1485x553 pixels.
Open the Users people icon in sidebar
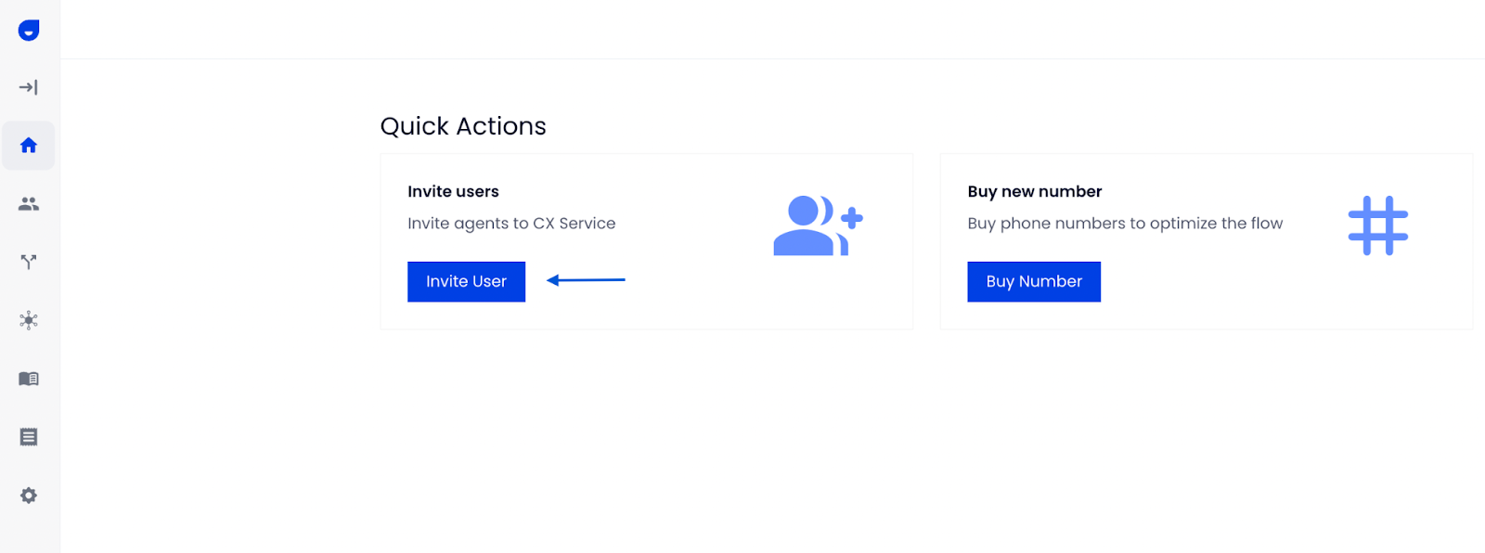(29, 204)
